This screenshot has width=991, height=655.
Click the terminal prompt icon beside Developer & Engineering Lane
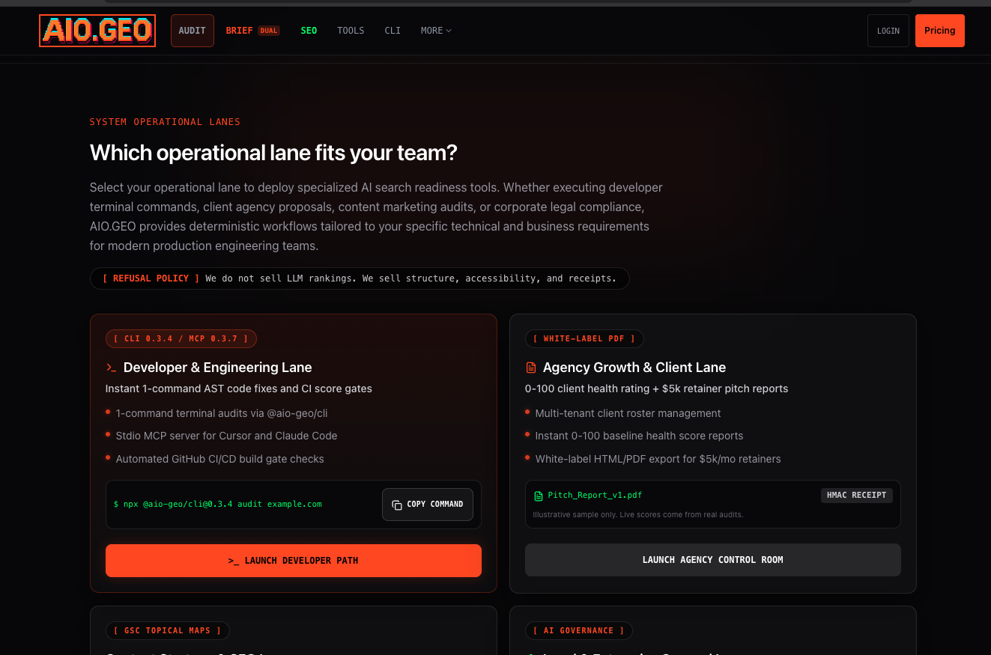(111, 368)
